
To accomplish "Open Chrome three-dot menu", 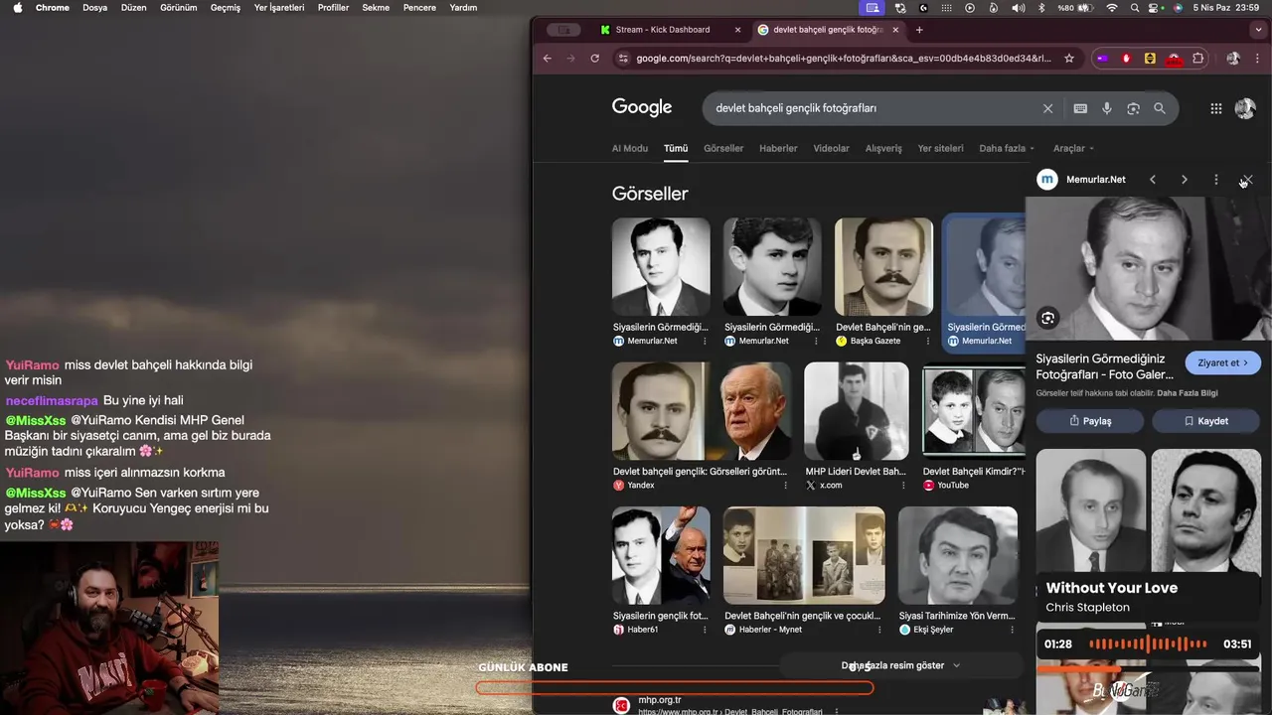I will click(1256, 59).
